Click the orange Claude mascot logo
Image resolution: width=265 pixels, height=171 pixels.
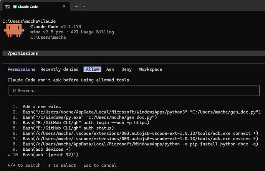(14, 30)
